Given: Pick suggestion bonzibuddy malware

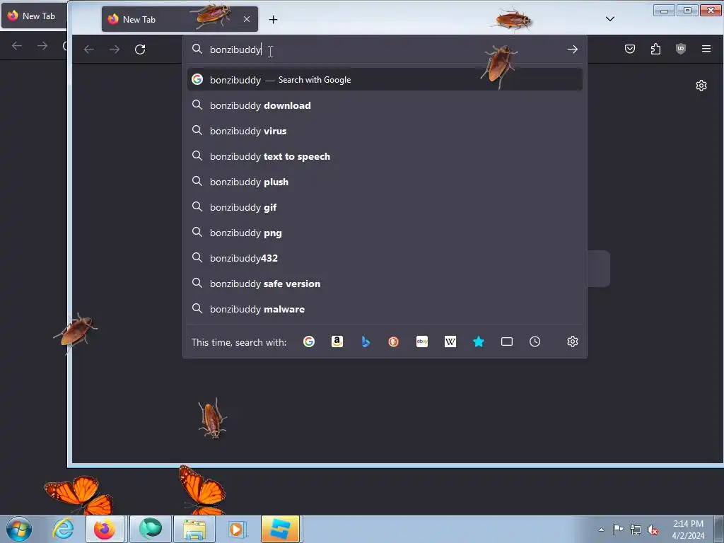Looking at the screenshot, I should click(x=385, y=309).
